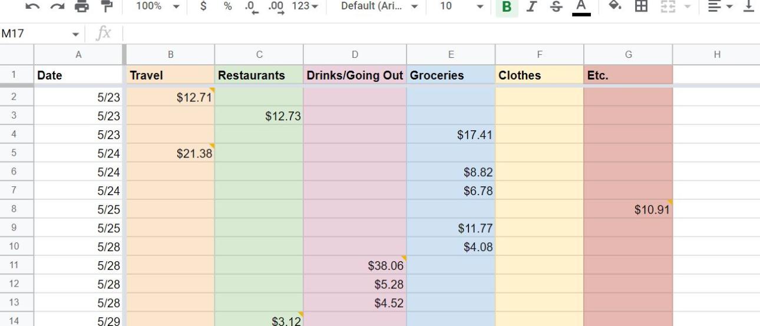
Task: Click the Redo arrow icon
Action: 57,6
